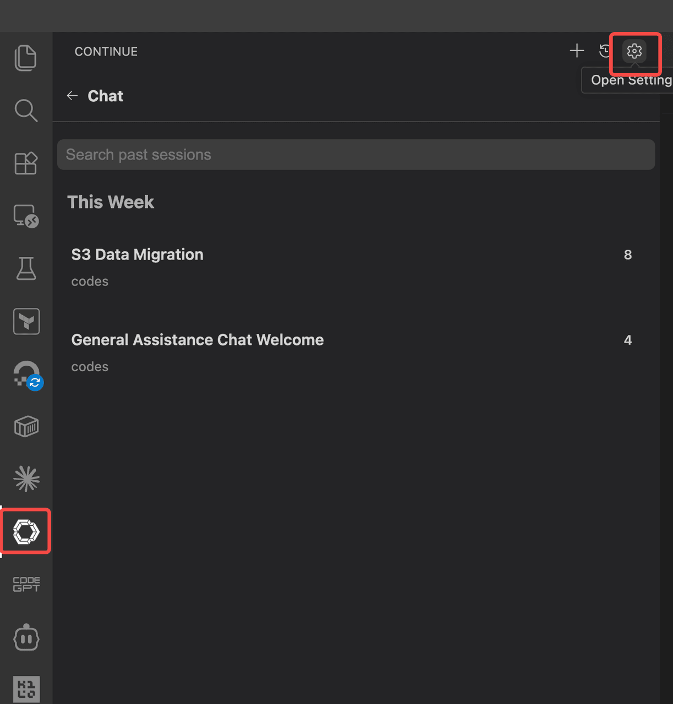Open the Remote Explorer view

pyautogui.click(x=26, y=216)
